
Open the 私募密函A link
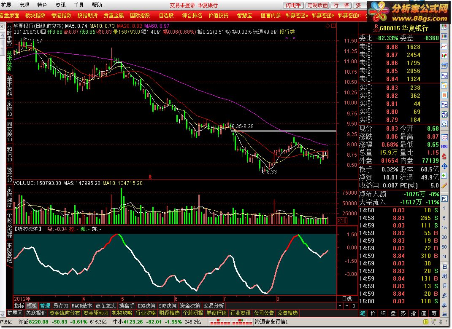297,16
